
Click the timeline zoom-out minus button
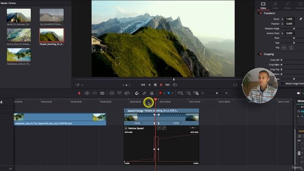pyautogui.click(x=203, y=93)
